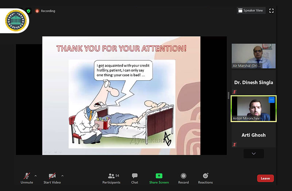Image resolution: width=292 pixels, height=191 pixels.
Task: Click the muted mic icon on Arti Ghosh's tile
Action: point(234,144)
